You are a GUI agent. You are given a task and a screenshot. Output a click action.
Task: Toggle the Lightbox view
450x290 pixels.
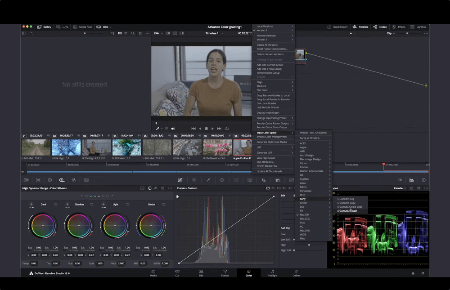pos(418,27)
